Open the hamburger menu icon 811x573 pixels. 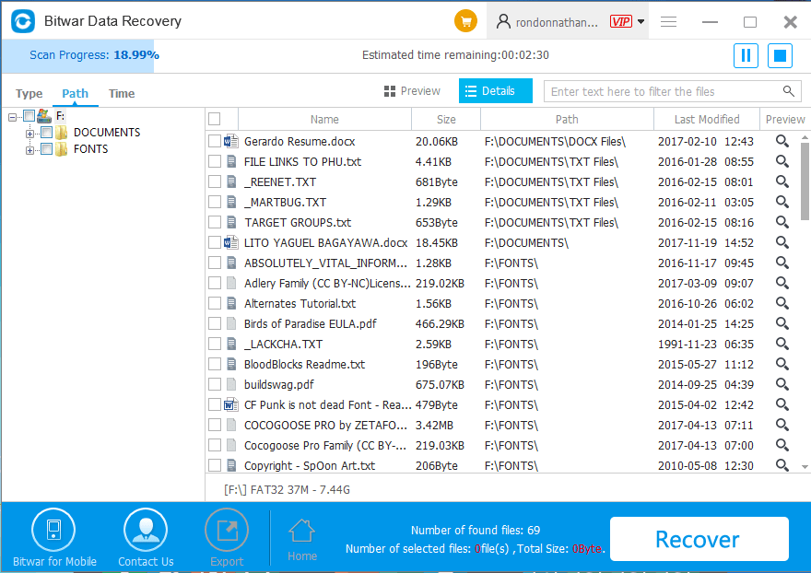[669, 22]
